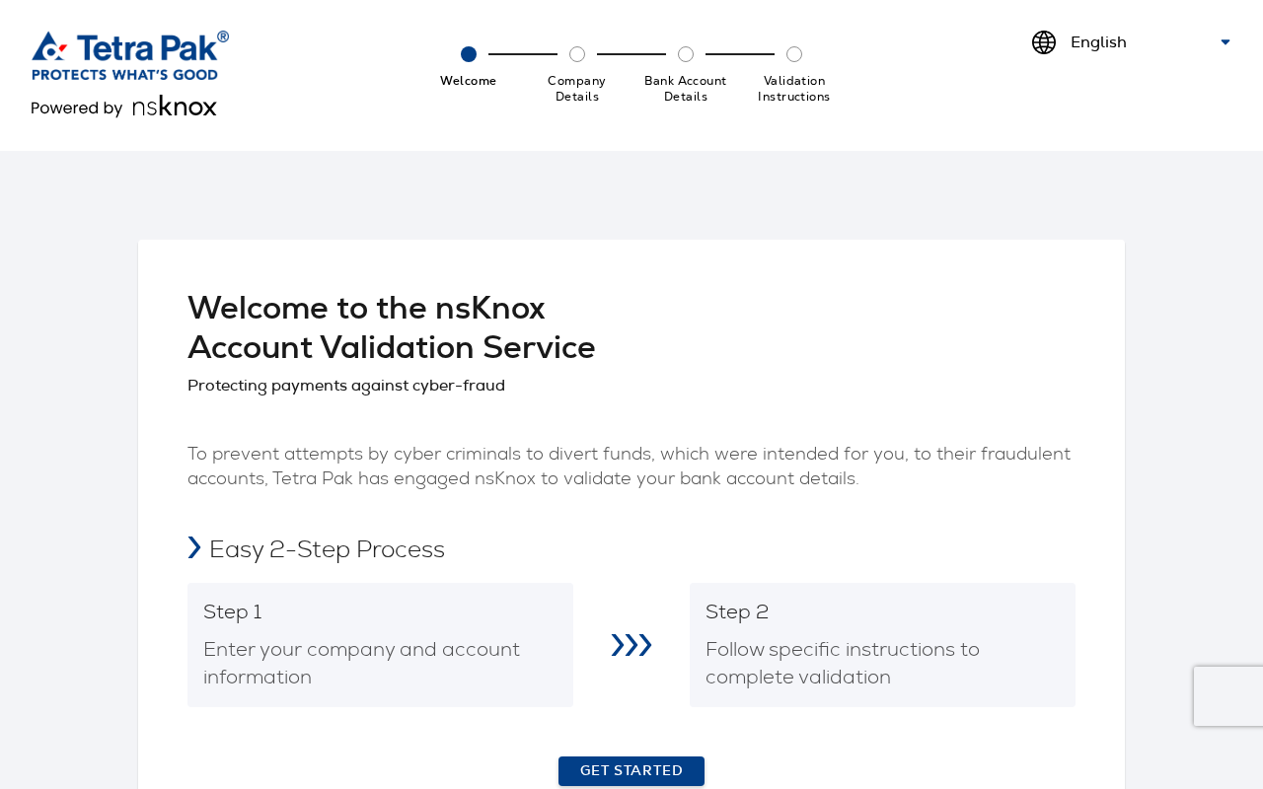Viewport: 1263px width, 789px height.
Task: Select the Validation Instructions step circle
Action: 794,54
